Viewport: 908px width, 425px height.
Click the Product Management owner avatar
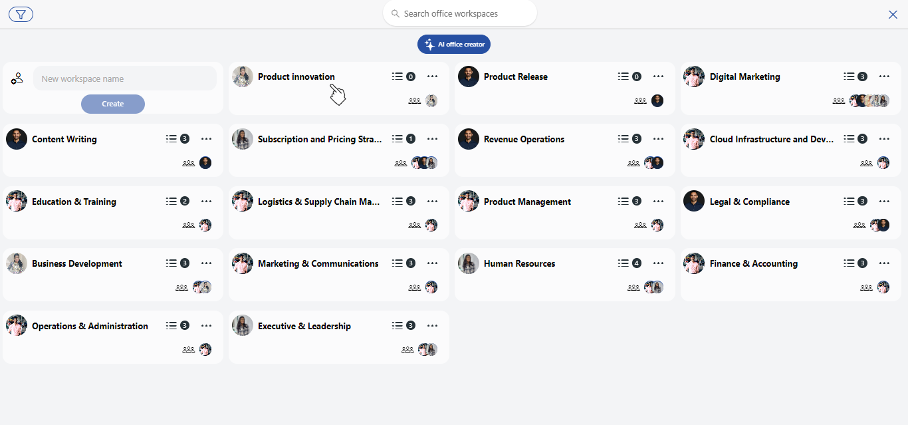coord(469,201)
